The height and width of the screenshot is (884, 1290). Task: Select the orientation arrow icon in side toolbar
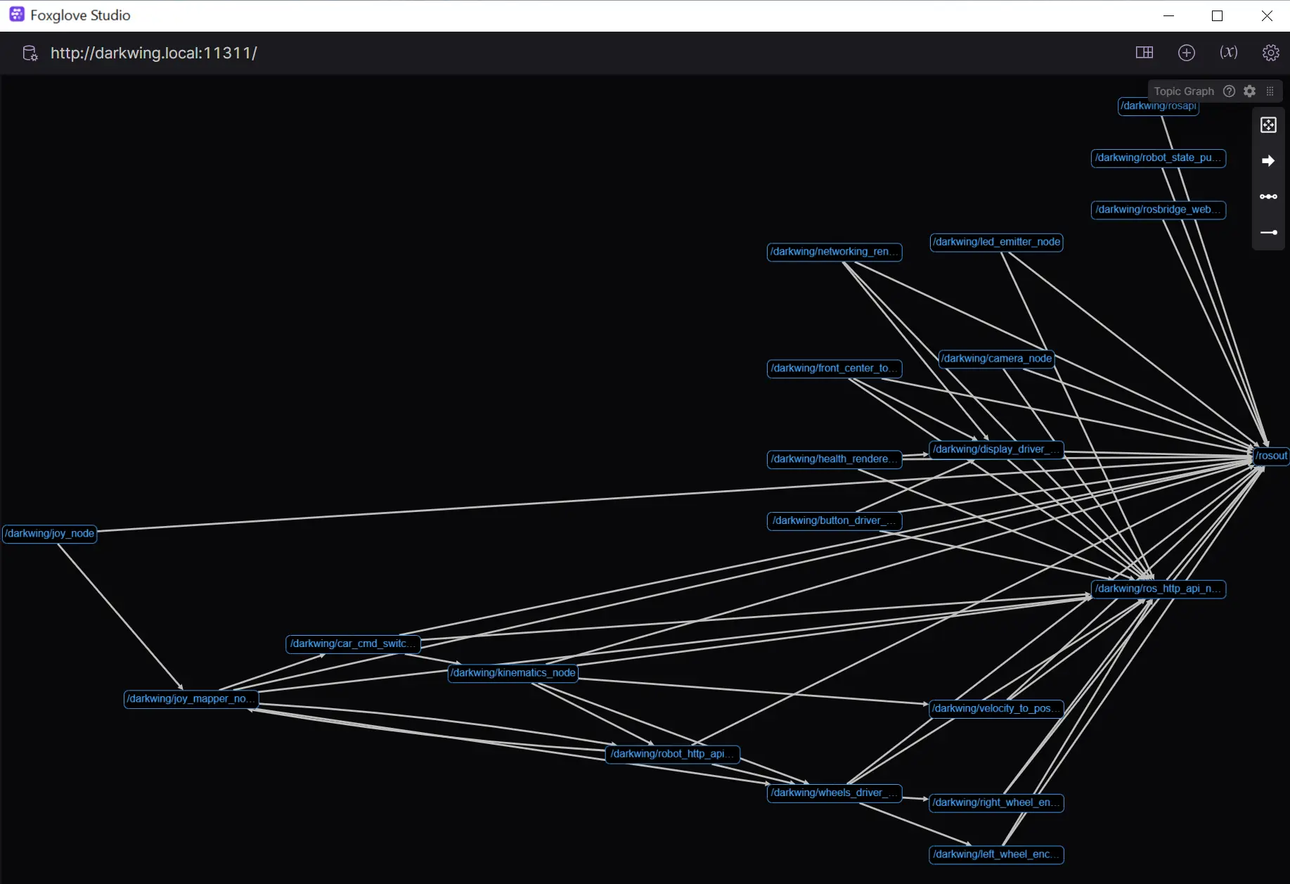[x=1268, y=160]
